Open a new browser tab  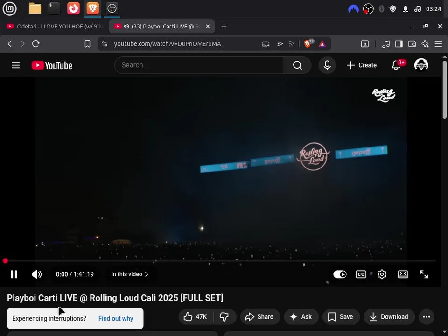pos(224,26)
